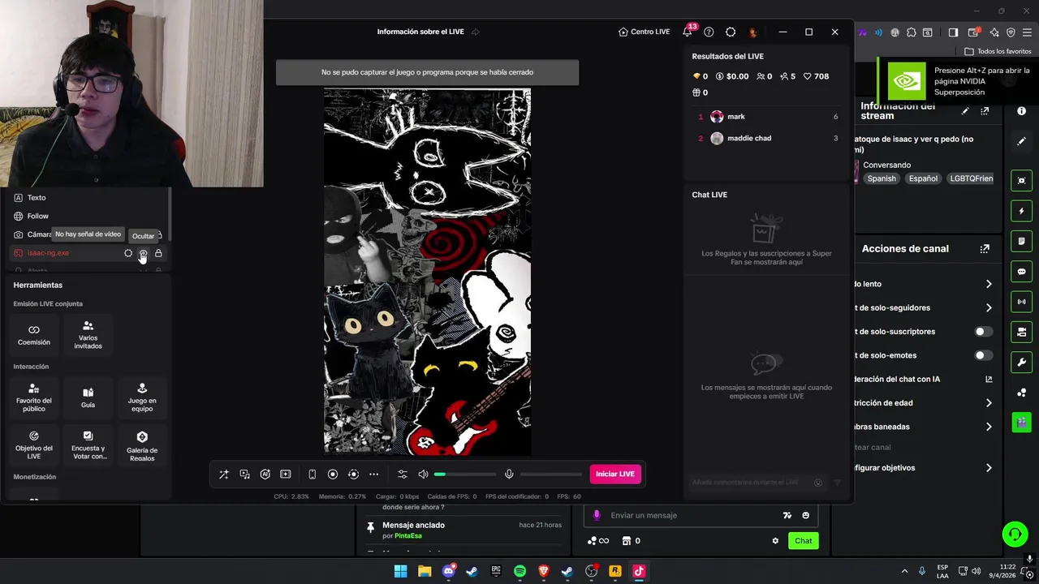Start streaming with Iniciar LIVE

[x=615, y=474]
